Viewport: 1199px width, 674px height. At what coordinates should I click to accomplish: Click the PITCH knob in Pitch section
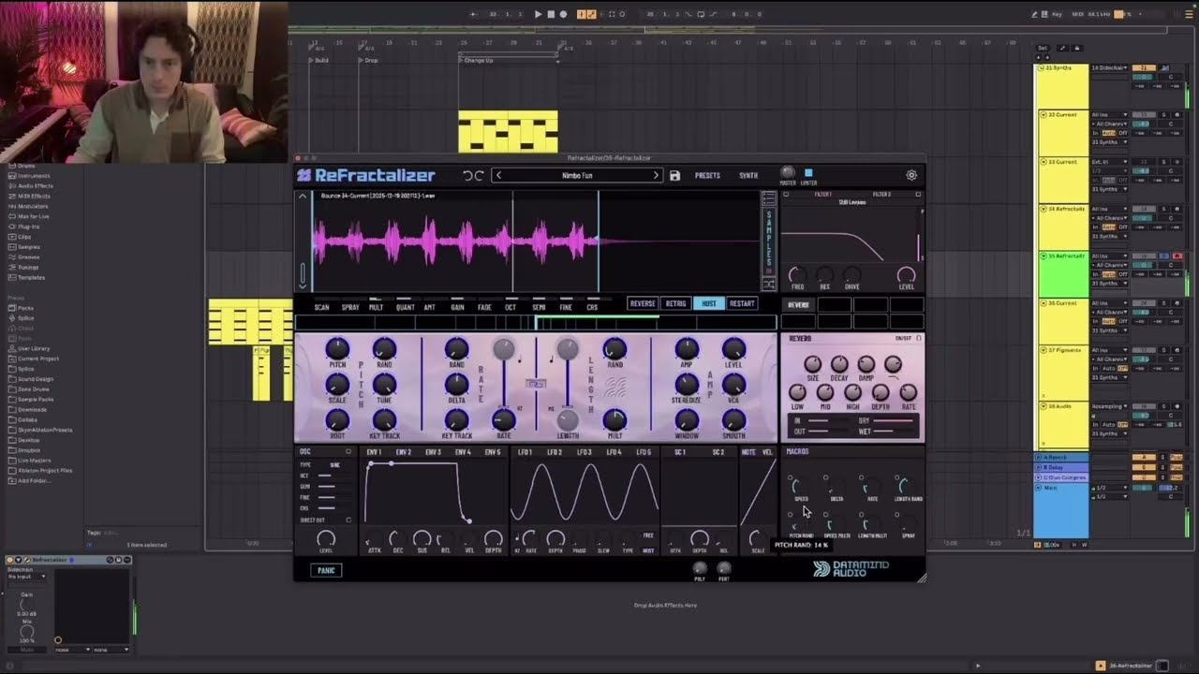click(337, 349)
